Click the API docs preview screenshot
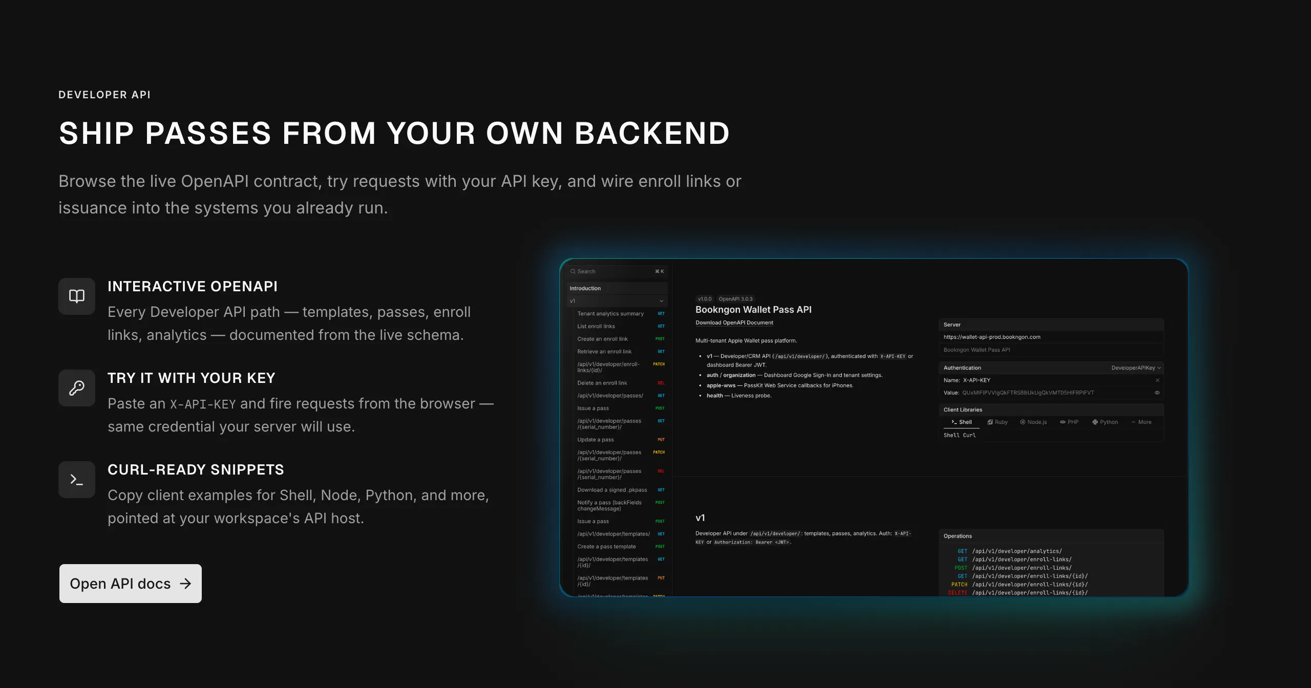This screenshot has width=1311, height=688. 874,427
